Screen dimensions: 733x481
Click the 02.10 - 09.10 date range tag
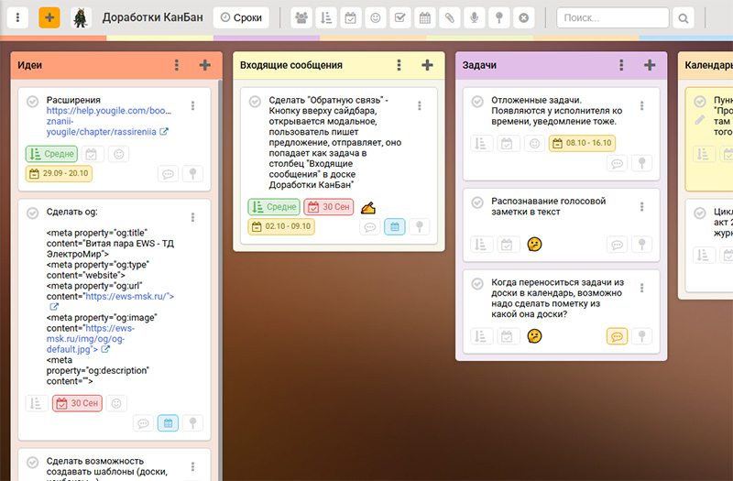point(281,226)
